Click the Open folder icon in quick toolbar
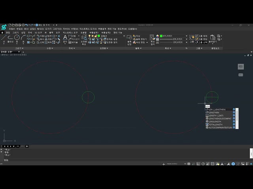Viewport: 253px width, 189px height. pos(13,25)
